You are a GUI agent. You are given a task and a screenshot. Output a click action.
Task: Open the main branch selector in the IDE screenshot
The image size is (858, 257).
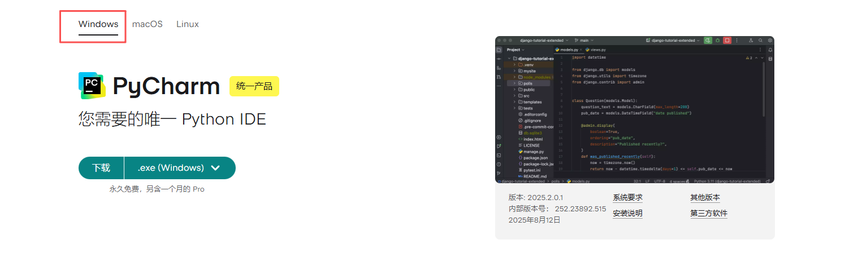[x=584, y=41]
